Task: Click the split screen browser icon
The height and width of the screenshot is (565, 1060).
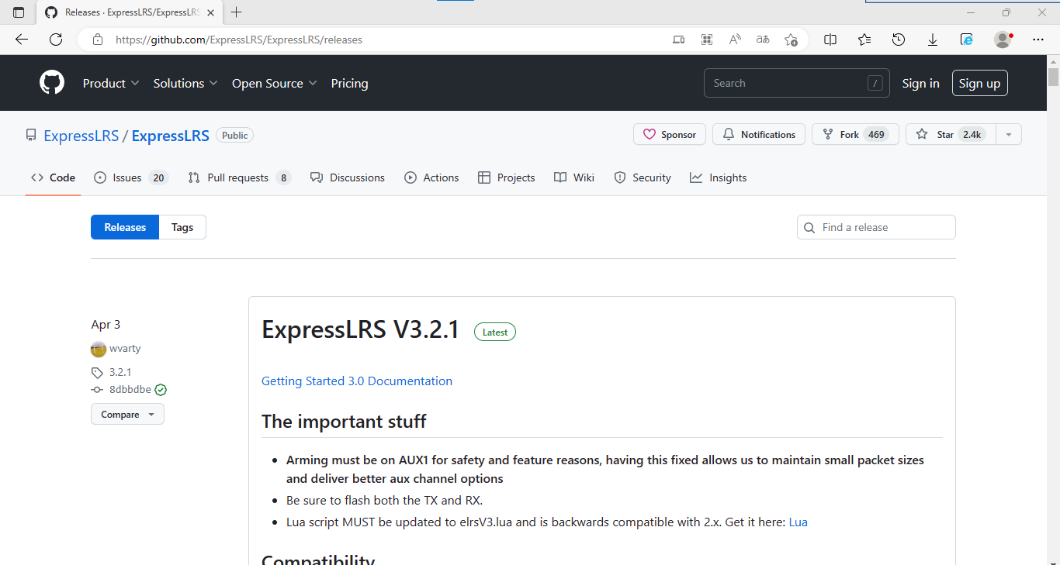Action: coord(830,40)
